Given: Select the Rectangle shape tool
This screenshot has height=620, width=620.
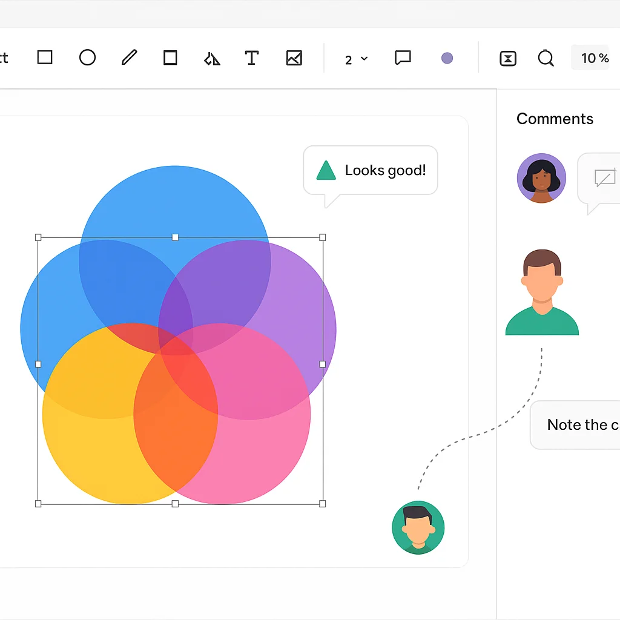Looking at the screenshot, I should (45, 58).
